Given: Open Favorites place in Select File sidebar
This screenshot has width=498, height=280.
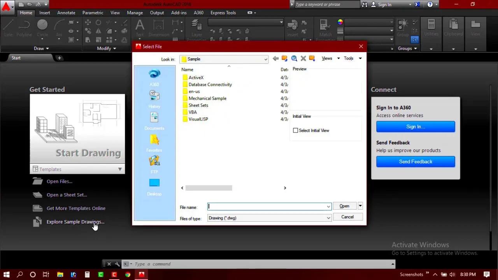Looking at the screenshot, I should [x=154, y=143].
